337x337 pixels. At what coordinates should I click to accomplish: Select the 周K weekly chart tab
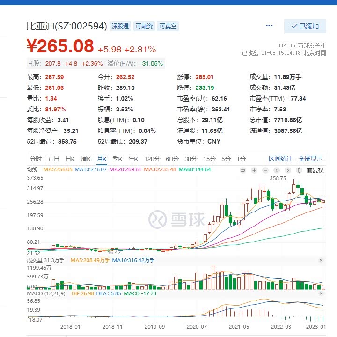pyautogui.click(x=86, y=159)
